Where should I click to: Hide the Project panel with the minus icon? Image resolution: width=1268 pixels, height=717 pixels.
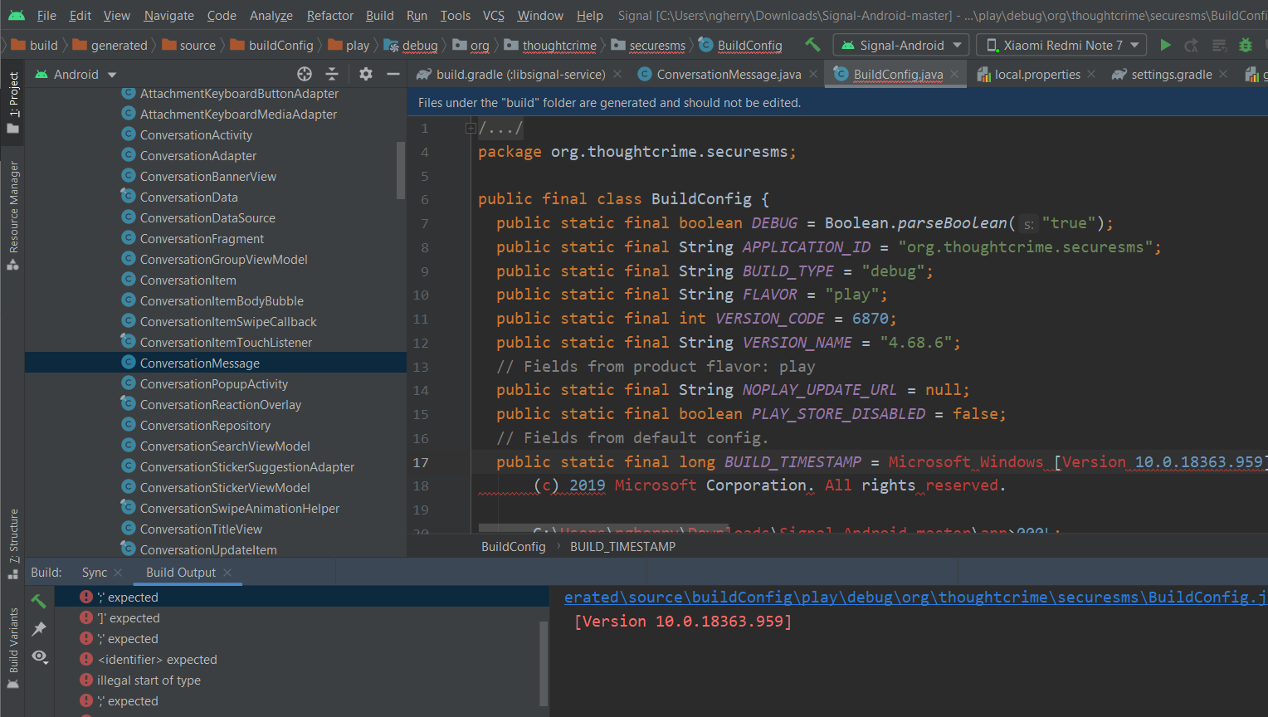[x=393, y=74]
